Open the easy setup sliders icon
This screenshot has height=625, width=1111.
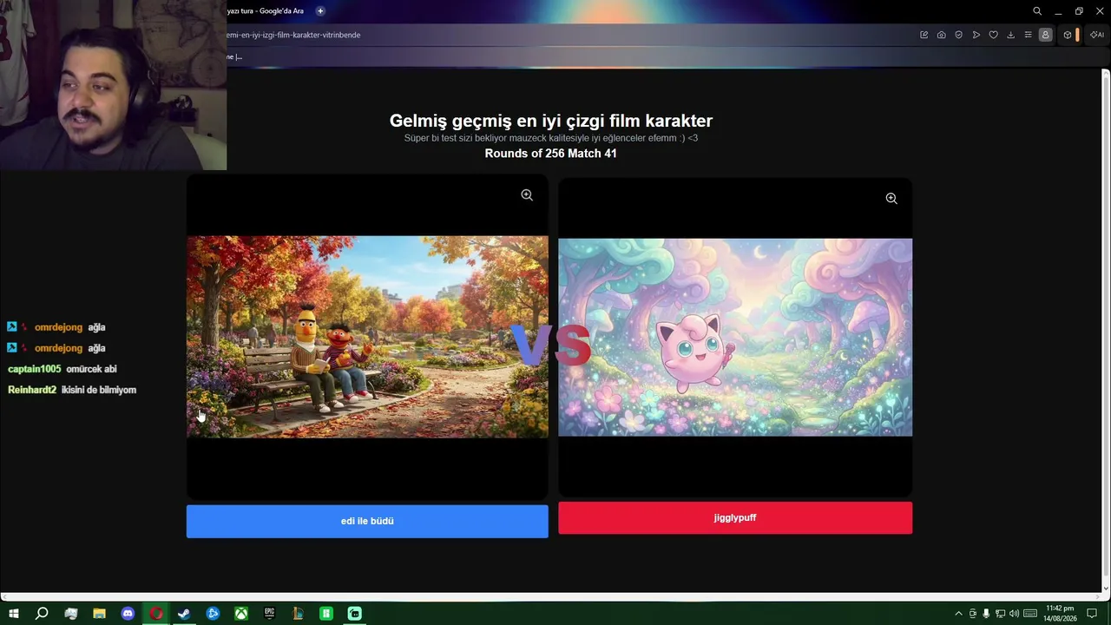tap(1029, 35)
